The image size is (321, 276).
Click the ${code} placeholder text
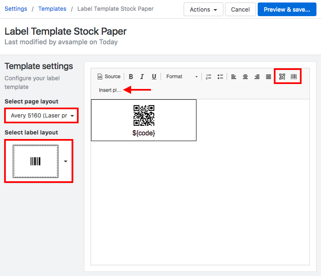[x=144, y=133]
